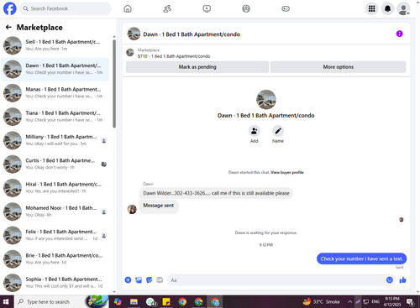Click the large listing picture above the name

pos(266,99)
